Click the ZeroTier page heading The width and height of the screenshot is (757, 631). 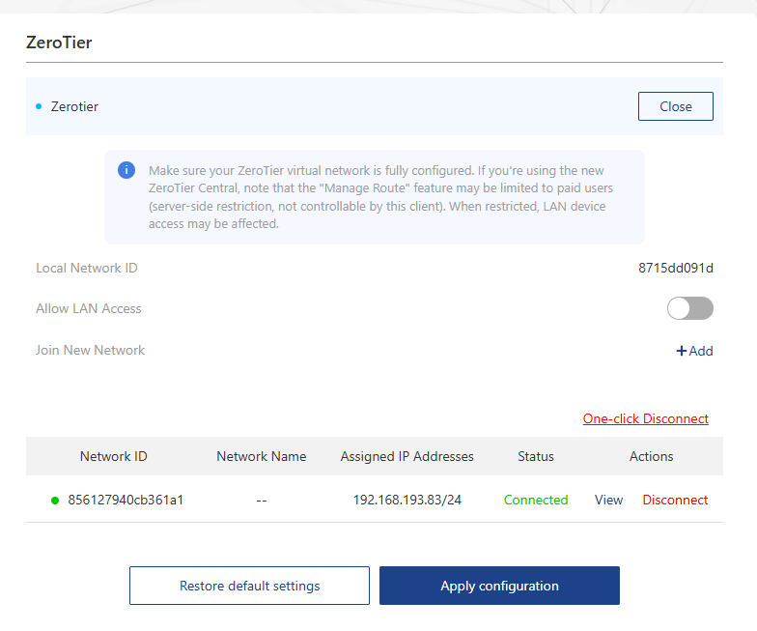tap(59, 43)
